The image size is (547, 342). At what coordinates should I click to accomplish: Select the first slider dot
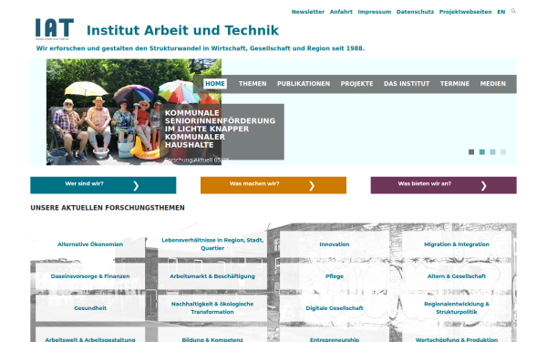[471, 151]
